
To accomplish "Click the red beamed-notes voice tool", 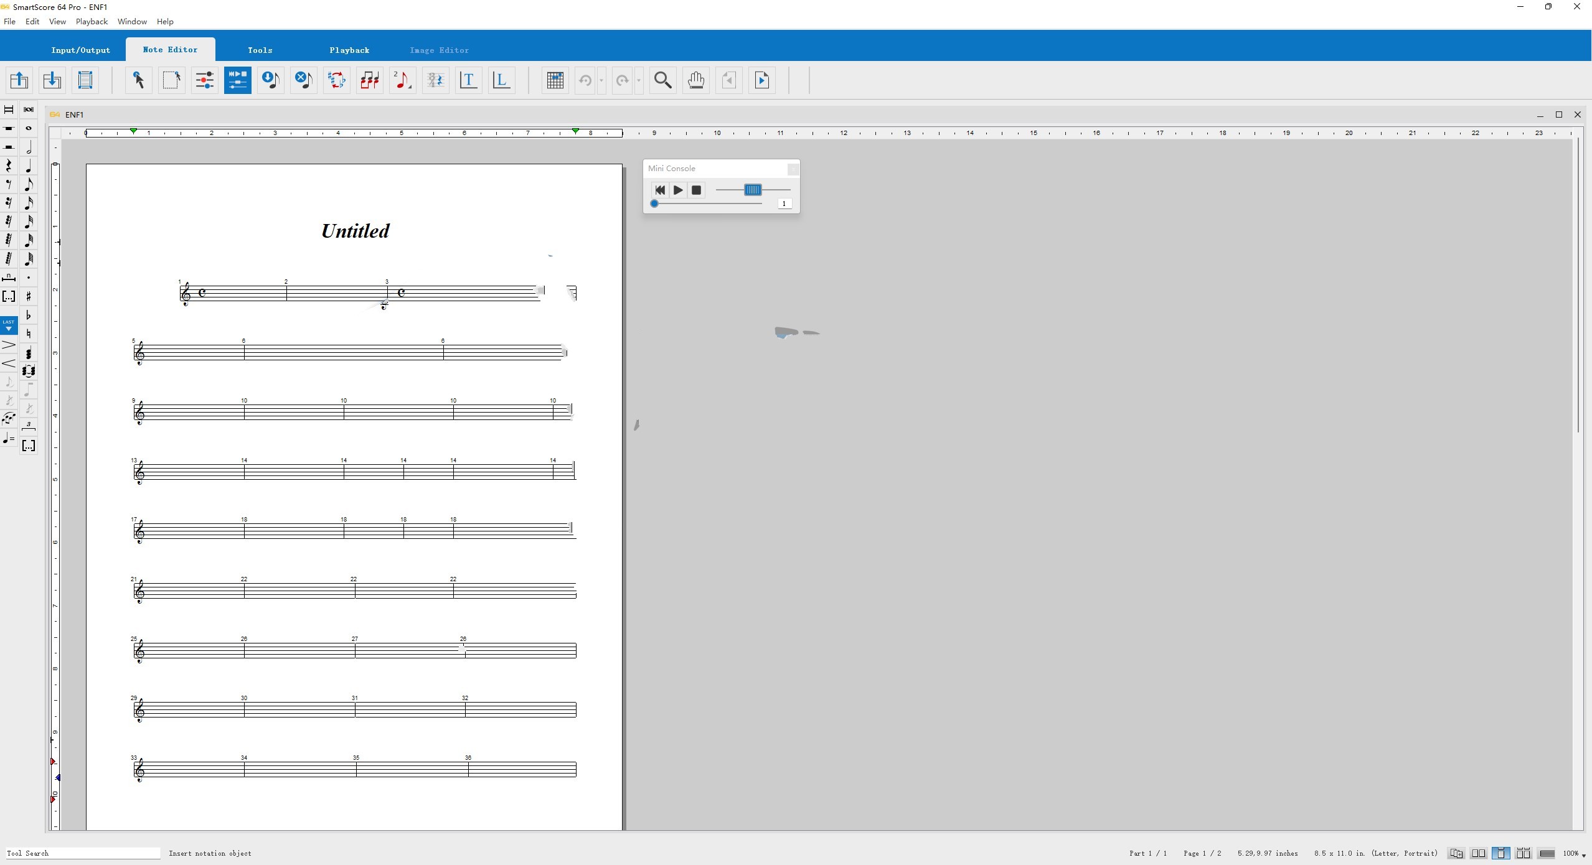I will (x=370, y=80).
